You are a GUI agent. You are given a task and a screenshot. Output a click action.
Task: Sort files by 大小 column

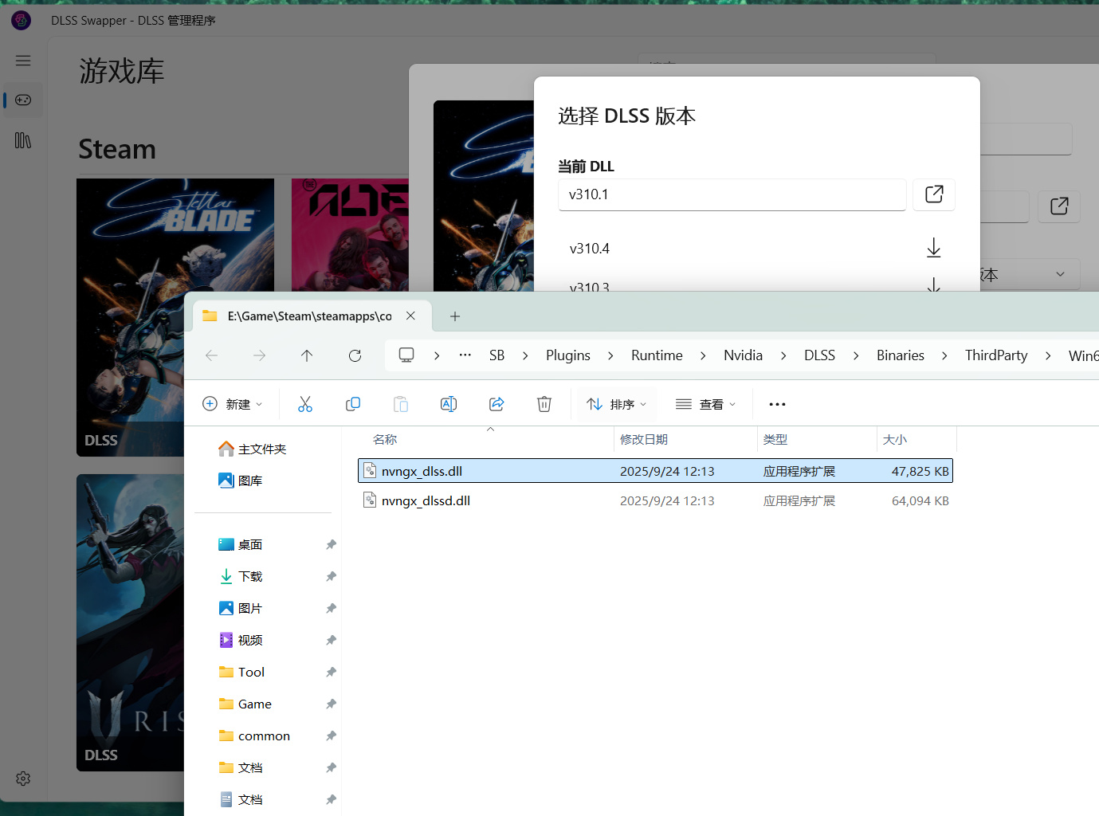point(916,439)
